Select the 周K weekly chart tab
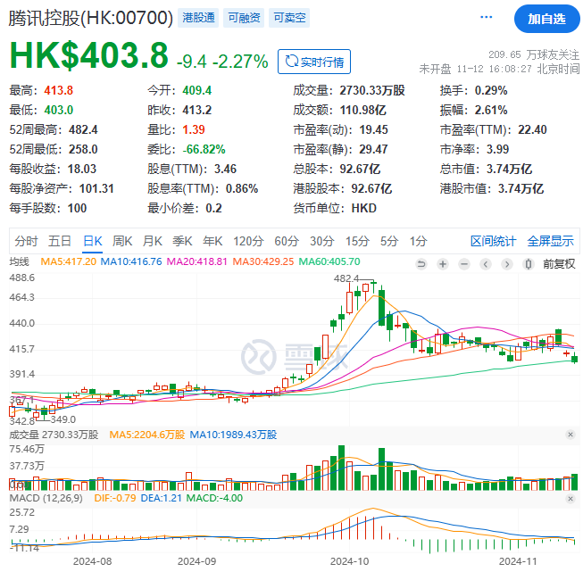This screenshot has width=583, height=572. click(122, 241)
